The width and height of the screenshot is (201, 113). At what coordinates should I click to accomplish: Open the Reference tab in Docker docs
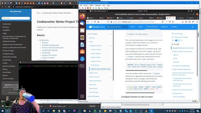tap(164, 27)
